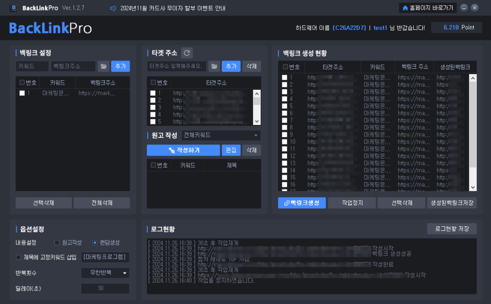Click the 백링크 주소 column header
The image size is (491, 304).
(x=414, y=67)
